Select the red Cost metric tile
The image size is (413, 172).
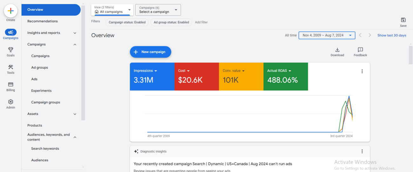click(196, 77)
